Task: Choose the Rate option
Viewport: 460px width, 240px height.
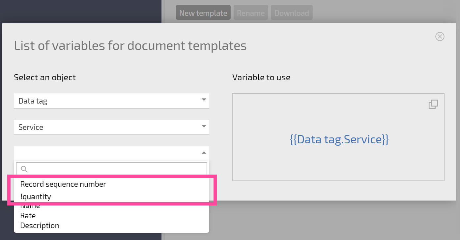Action: [x=111, y=216]
